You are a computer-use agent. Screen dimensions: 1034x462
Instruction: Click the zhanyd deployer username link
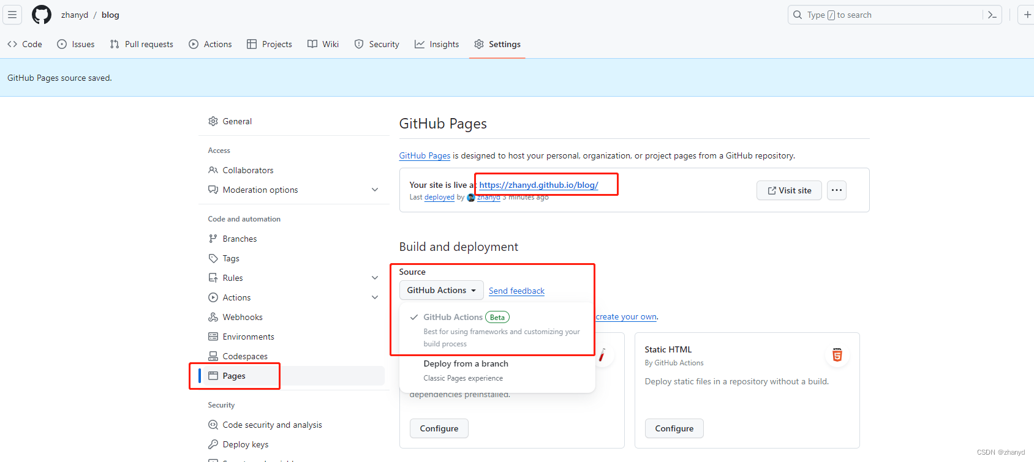[x=488, y=197]
